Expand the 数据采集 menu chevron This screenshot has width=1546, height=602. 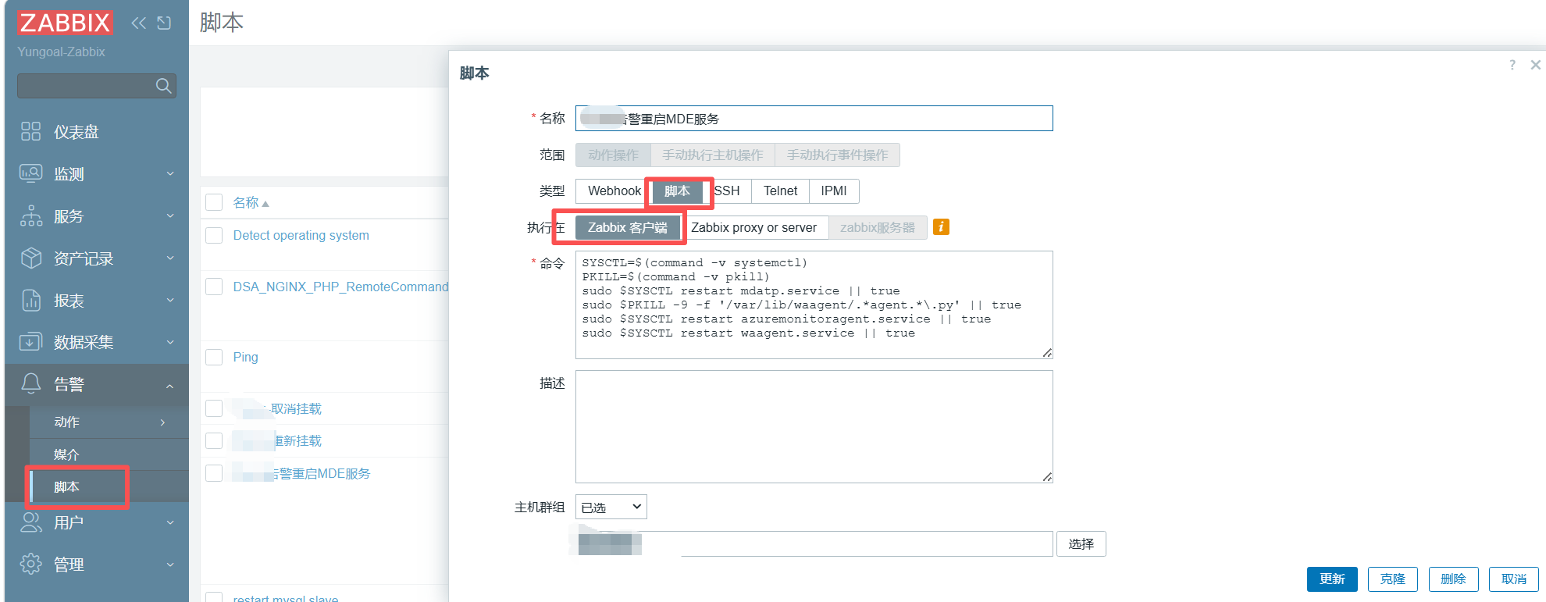coord(170,342)
